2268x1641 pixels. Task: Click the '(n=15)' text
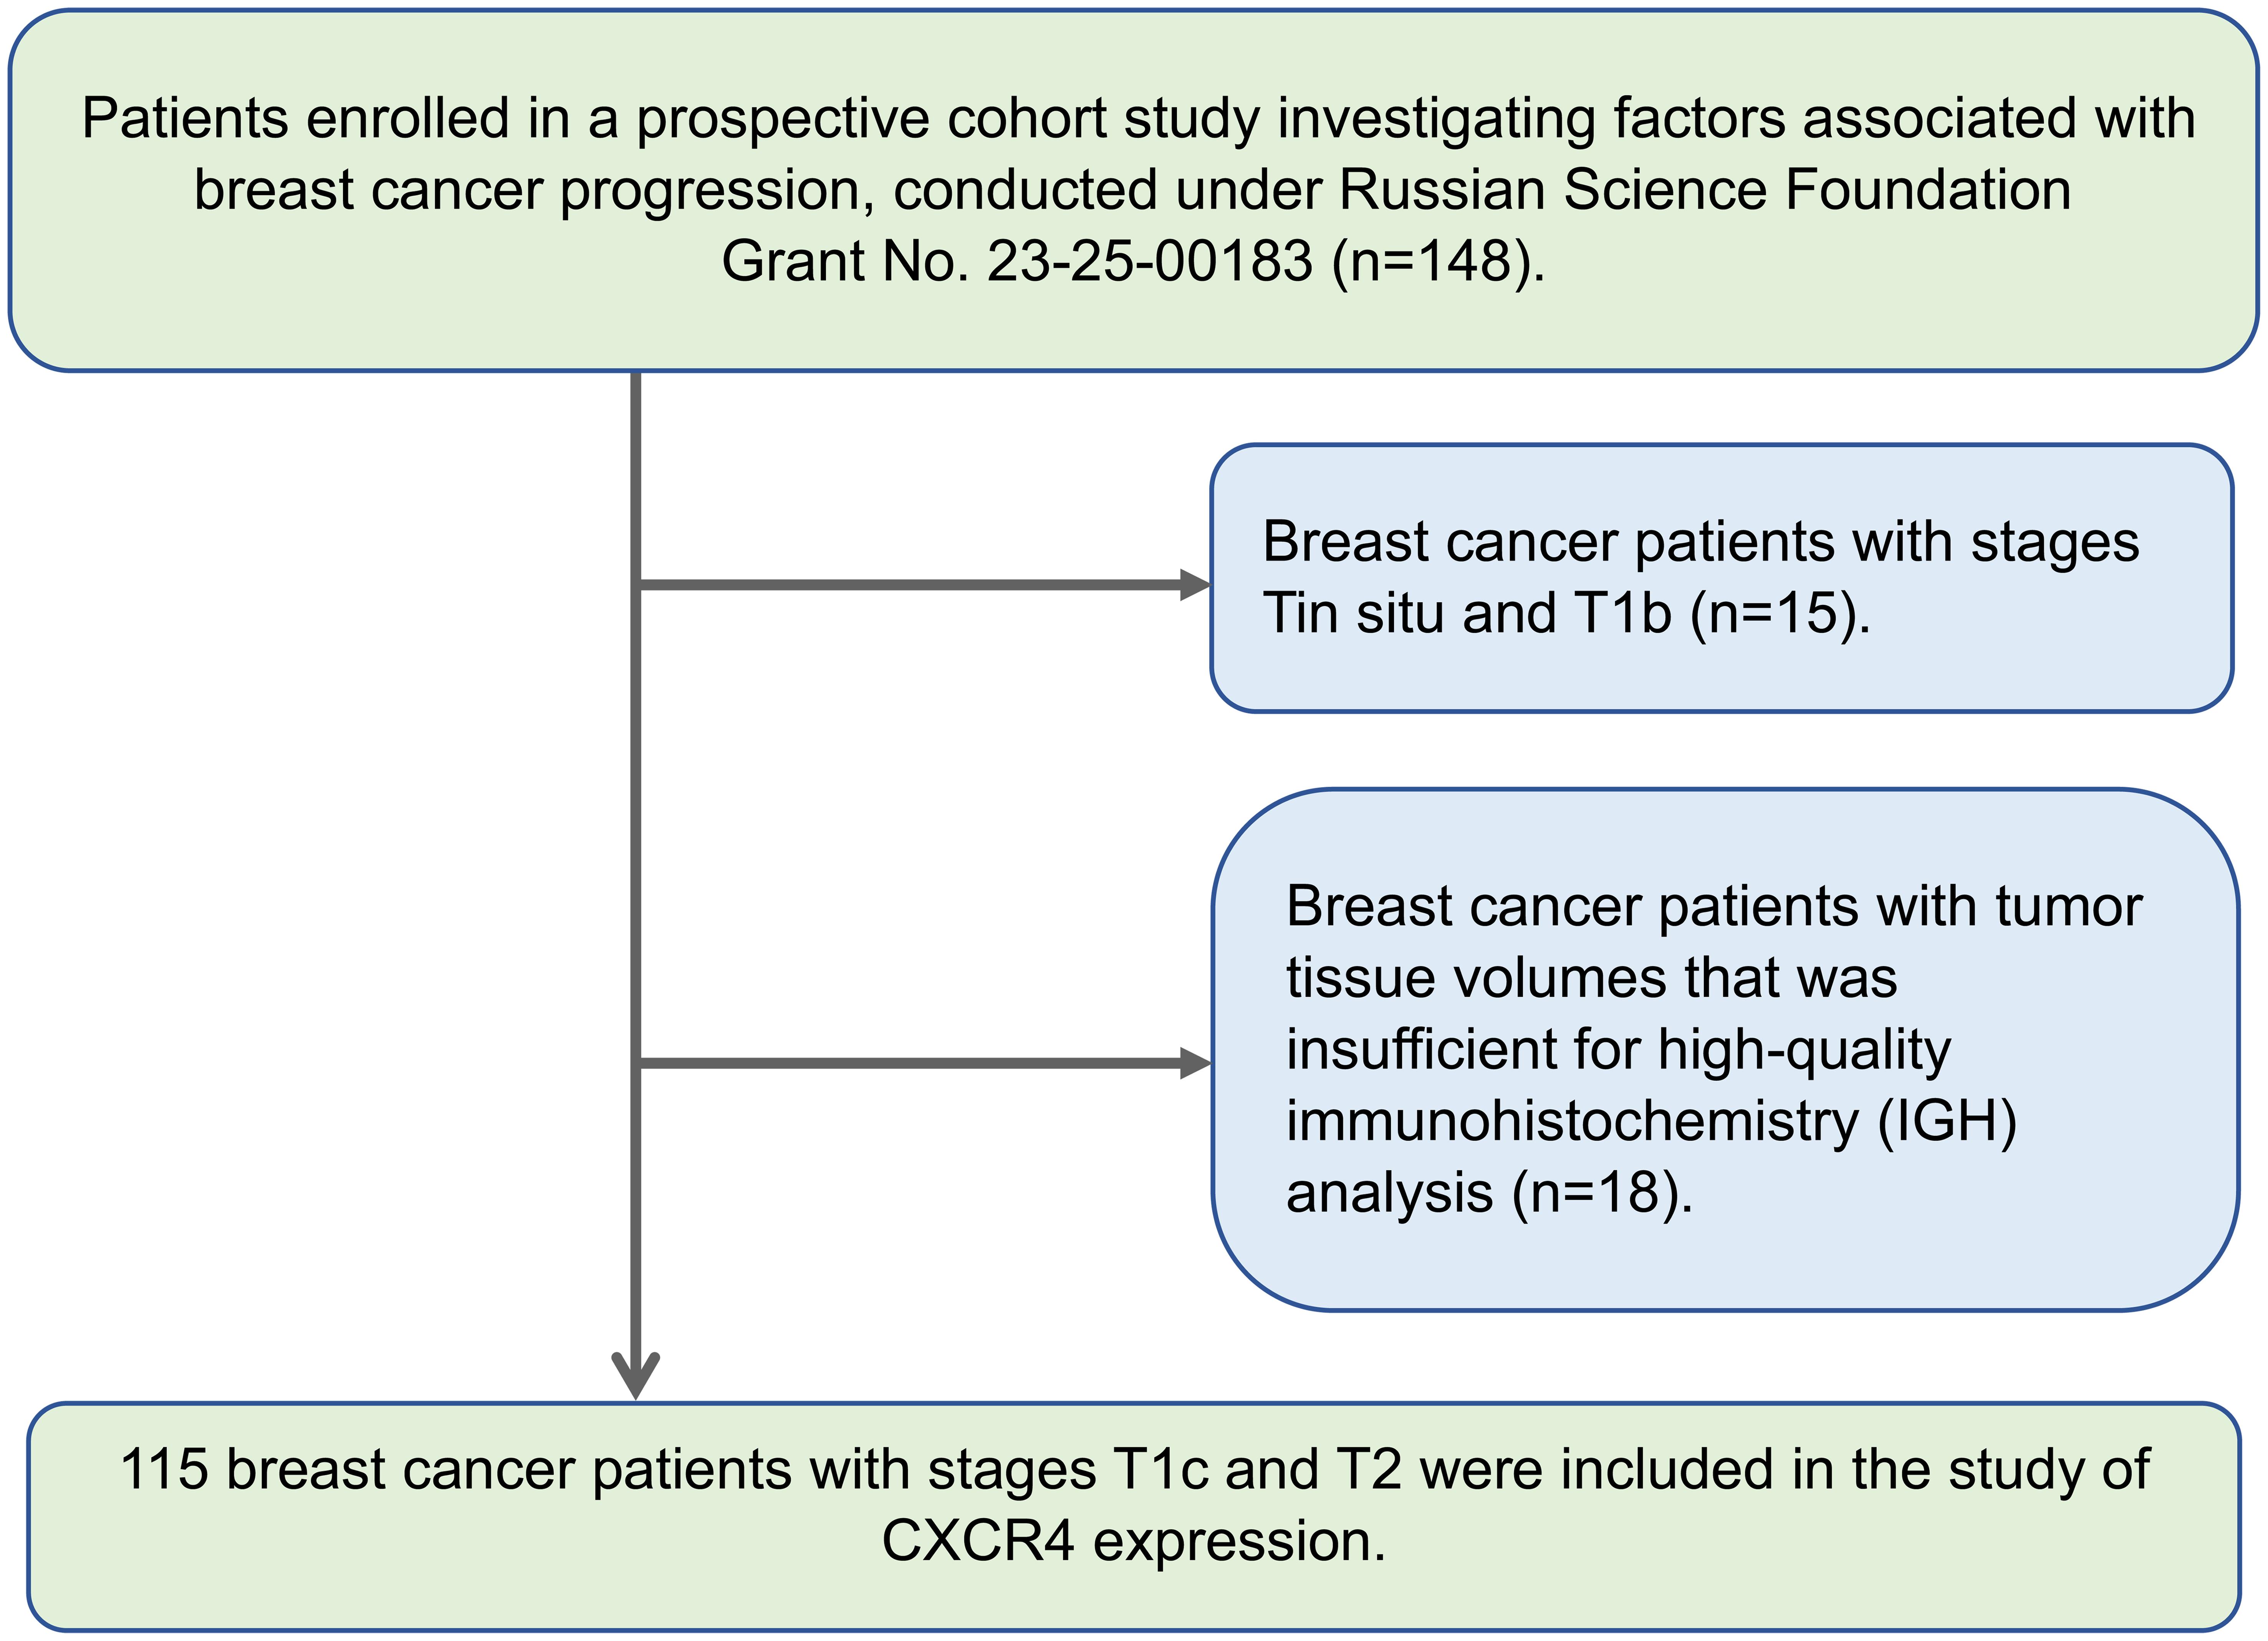pyautogui.click(x=1780, y=613)
